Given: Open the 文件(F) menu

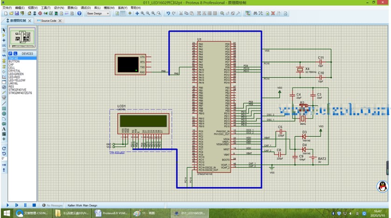Looking at the screenshot, I should pos(7,8).
